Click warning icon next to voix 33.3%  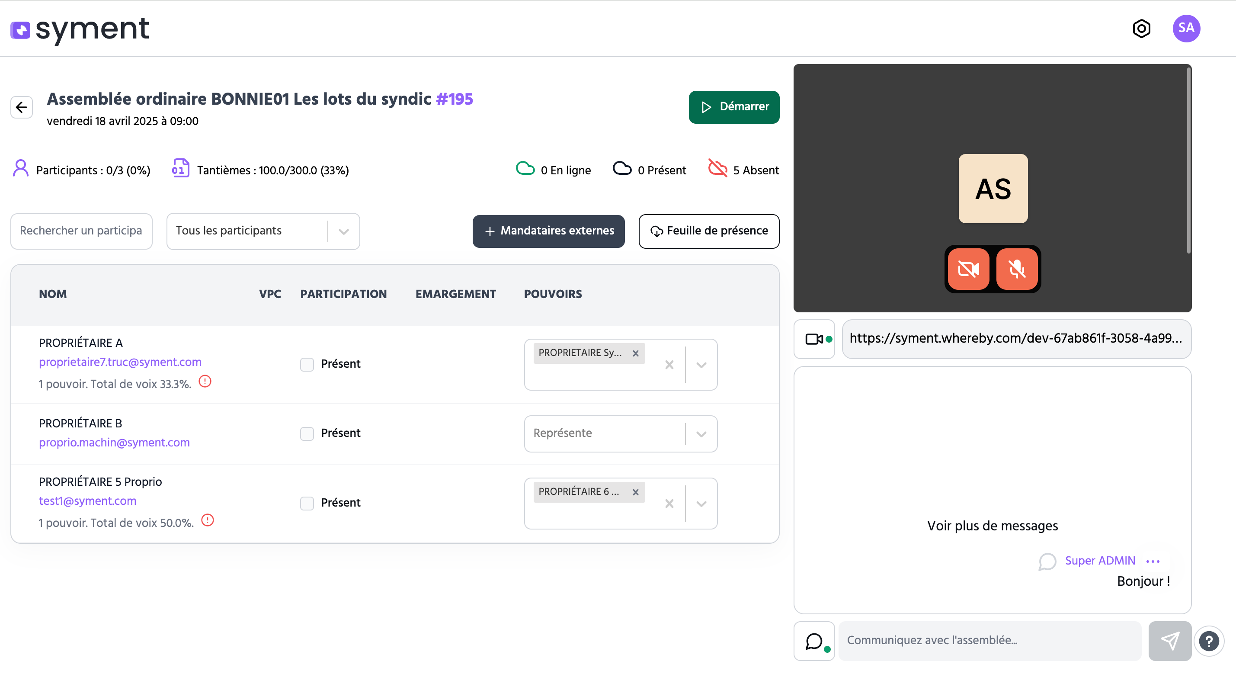205,382
